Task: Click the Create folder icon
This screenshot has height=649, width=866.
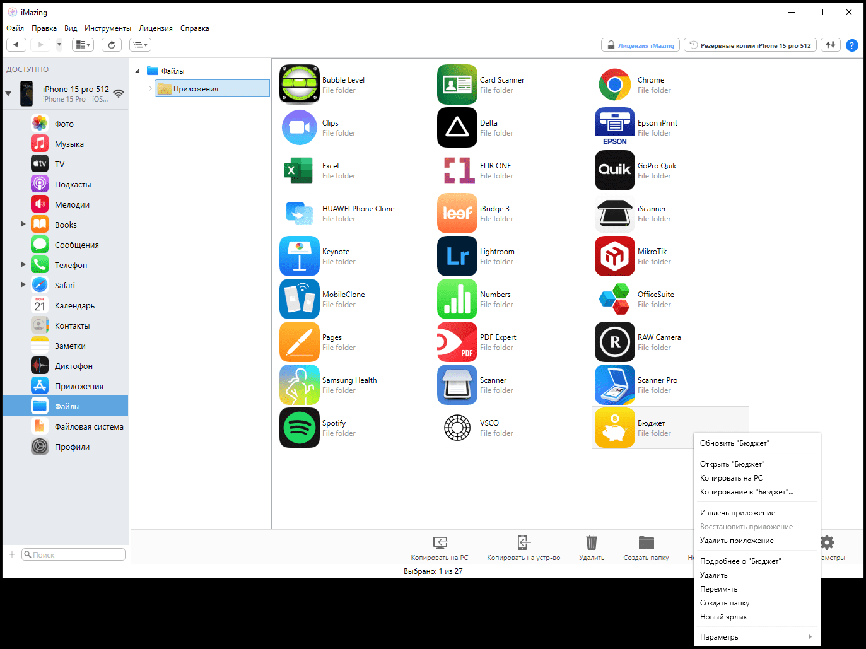Action: 647,542
